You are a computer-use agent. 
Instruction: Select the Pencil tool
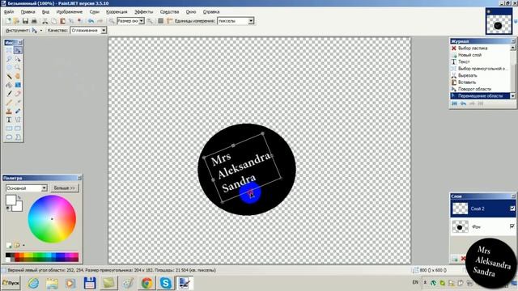(x=9, y=103)
